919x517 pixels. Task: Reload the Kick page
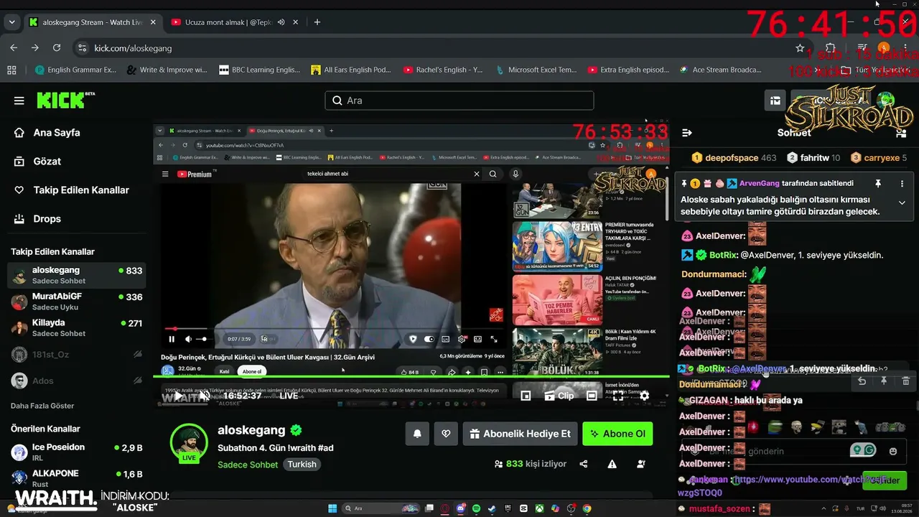tap(57, 48)
